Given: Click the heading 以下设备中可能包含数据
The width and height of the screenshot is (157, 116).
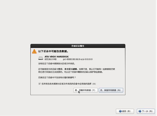Looking at the screenshot, I should pos(53,51).
